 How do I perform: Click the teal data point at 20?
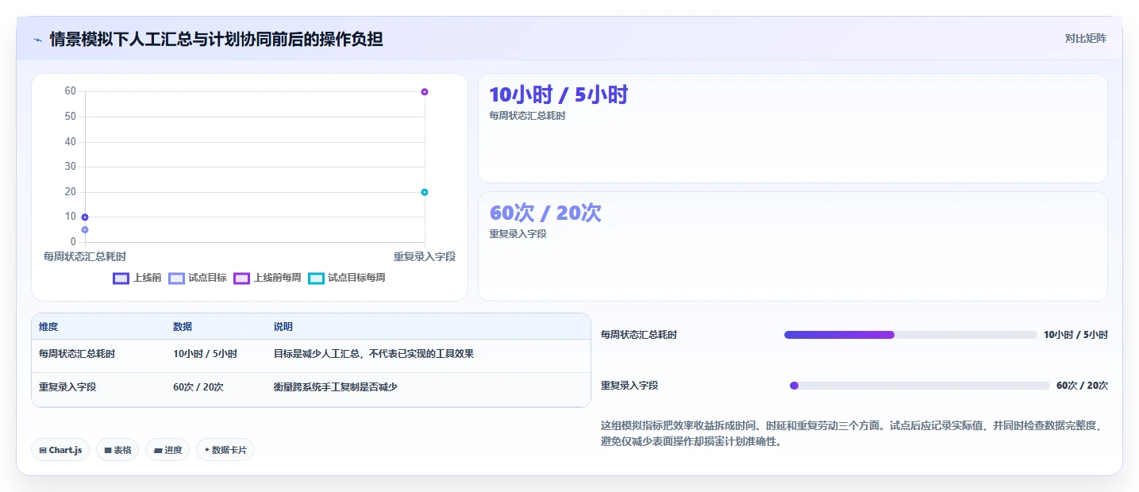click(x=425, y=192)
